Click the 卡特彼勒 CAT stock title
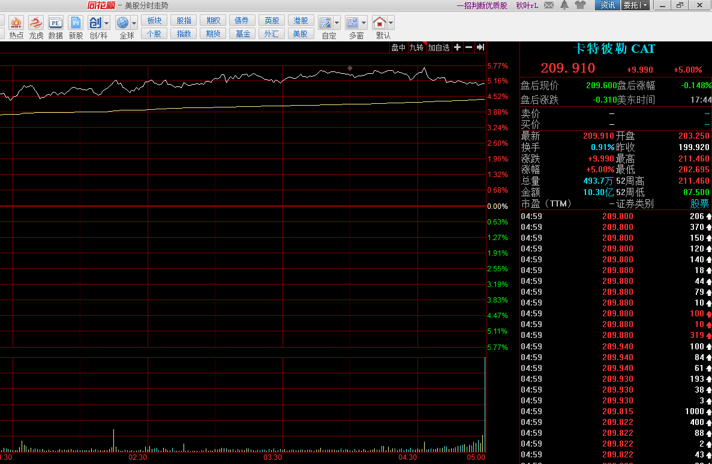 pyautogui.click(x=614, y=49)
